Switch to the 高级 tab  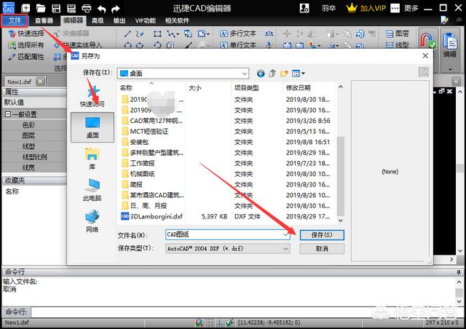pos(98,20)
